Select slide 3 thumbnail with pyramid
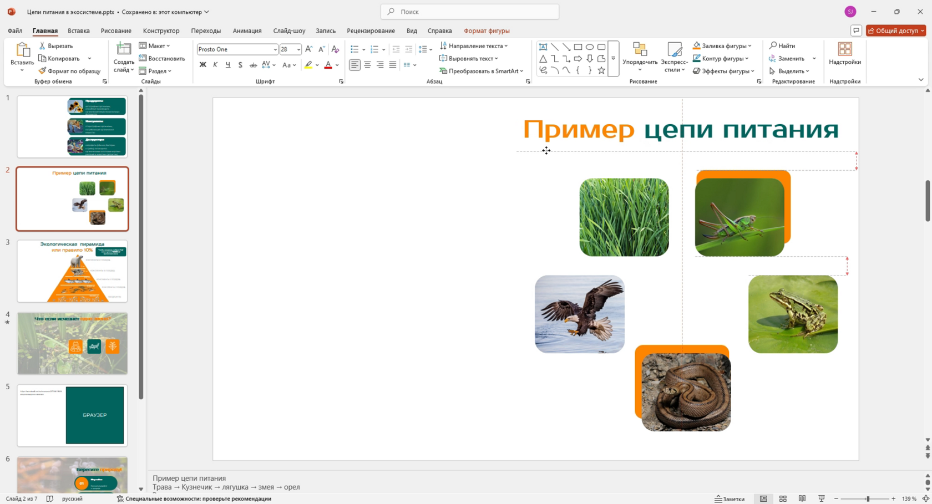932x504 pixels. point(72,271)
